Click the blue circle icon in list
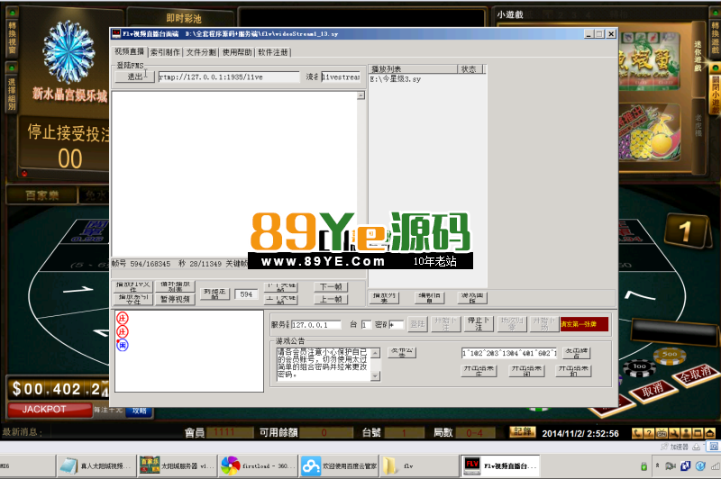The height and width of the screenshot is (479, 721). click(x=123, y=345)
